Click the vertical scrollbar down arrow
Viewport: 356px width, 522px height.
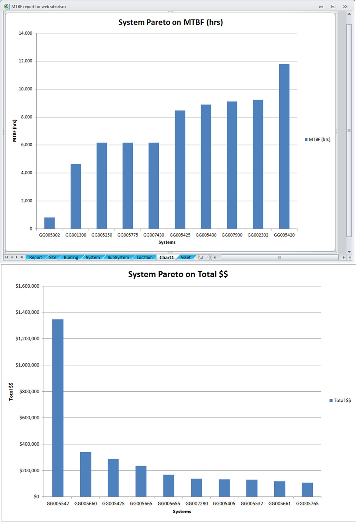(x=349, y=252)
